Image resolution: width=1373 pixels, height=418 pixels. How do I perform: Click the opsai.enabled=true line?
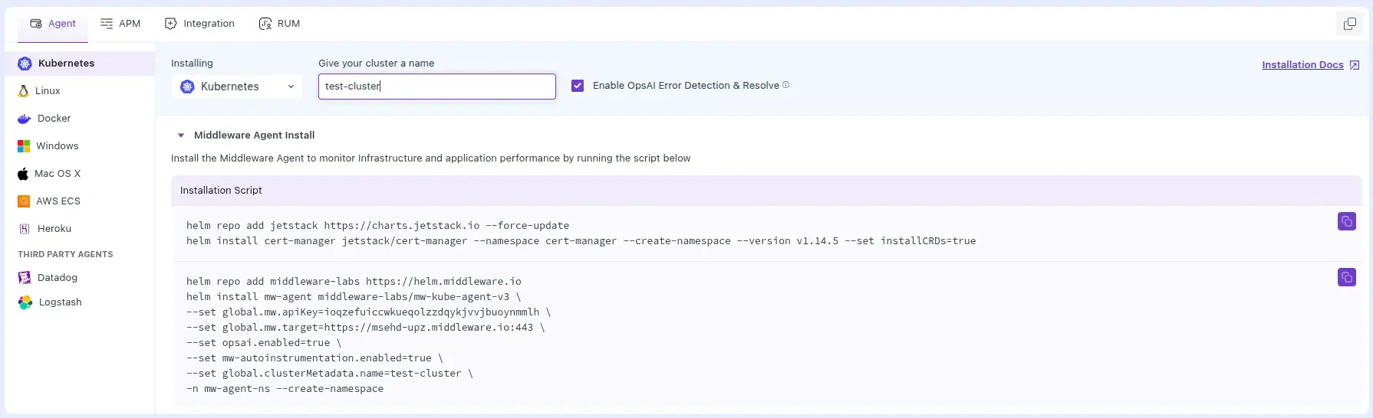[x=264, y=343]
